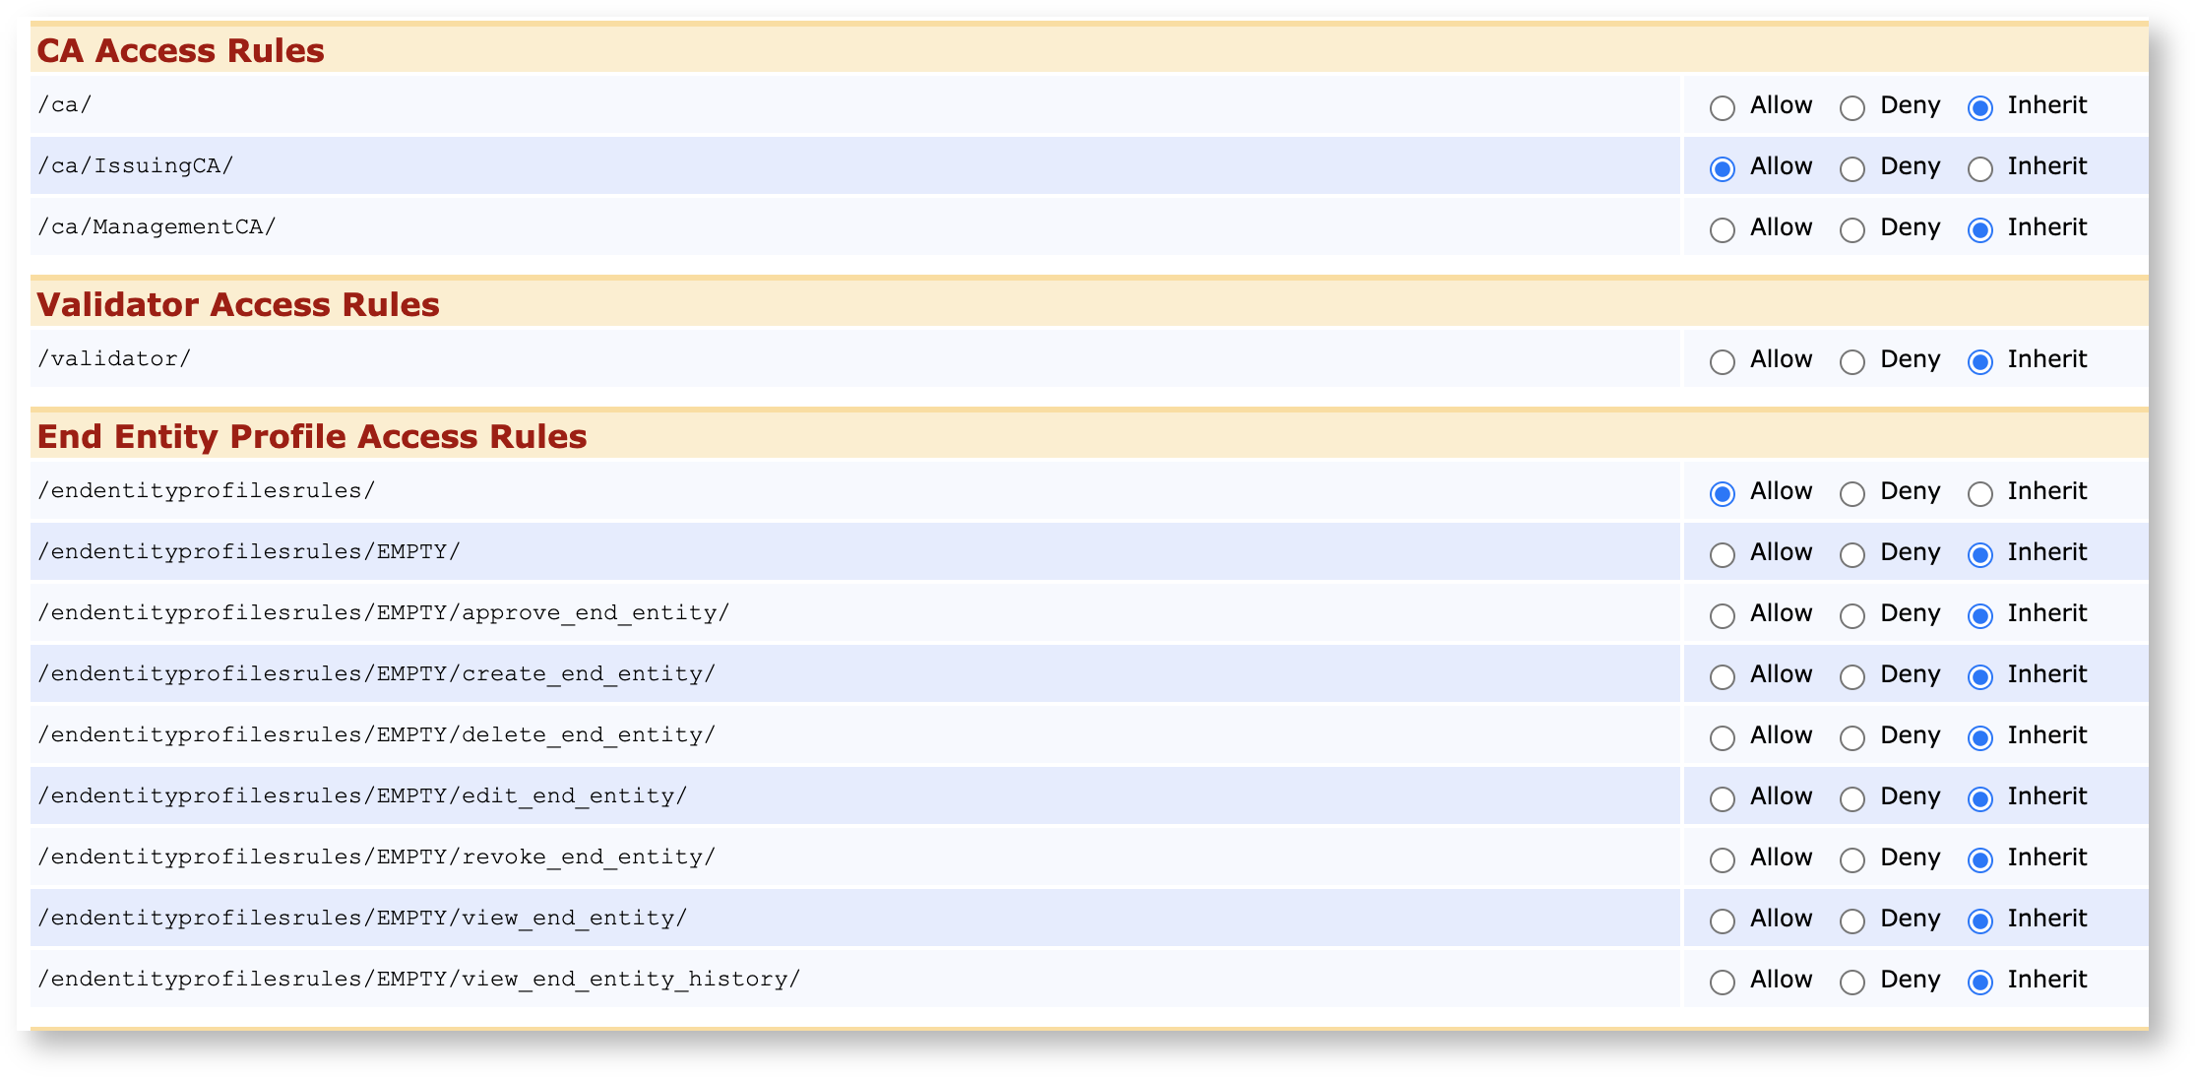
Task: Deny the /validator/ access rule
Action: pos(1853,361)
